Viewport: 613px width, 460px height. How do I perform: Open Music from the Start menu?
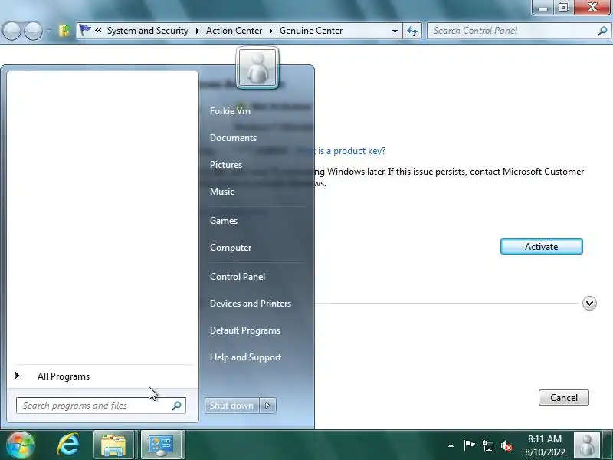click(x=221, y=192)
